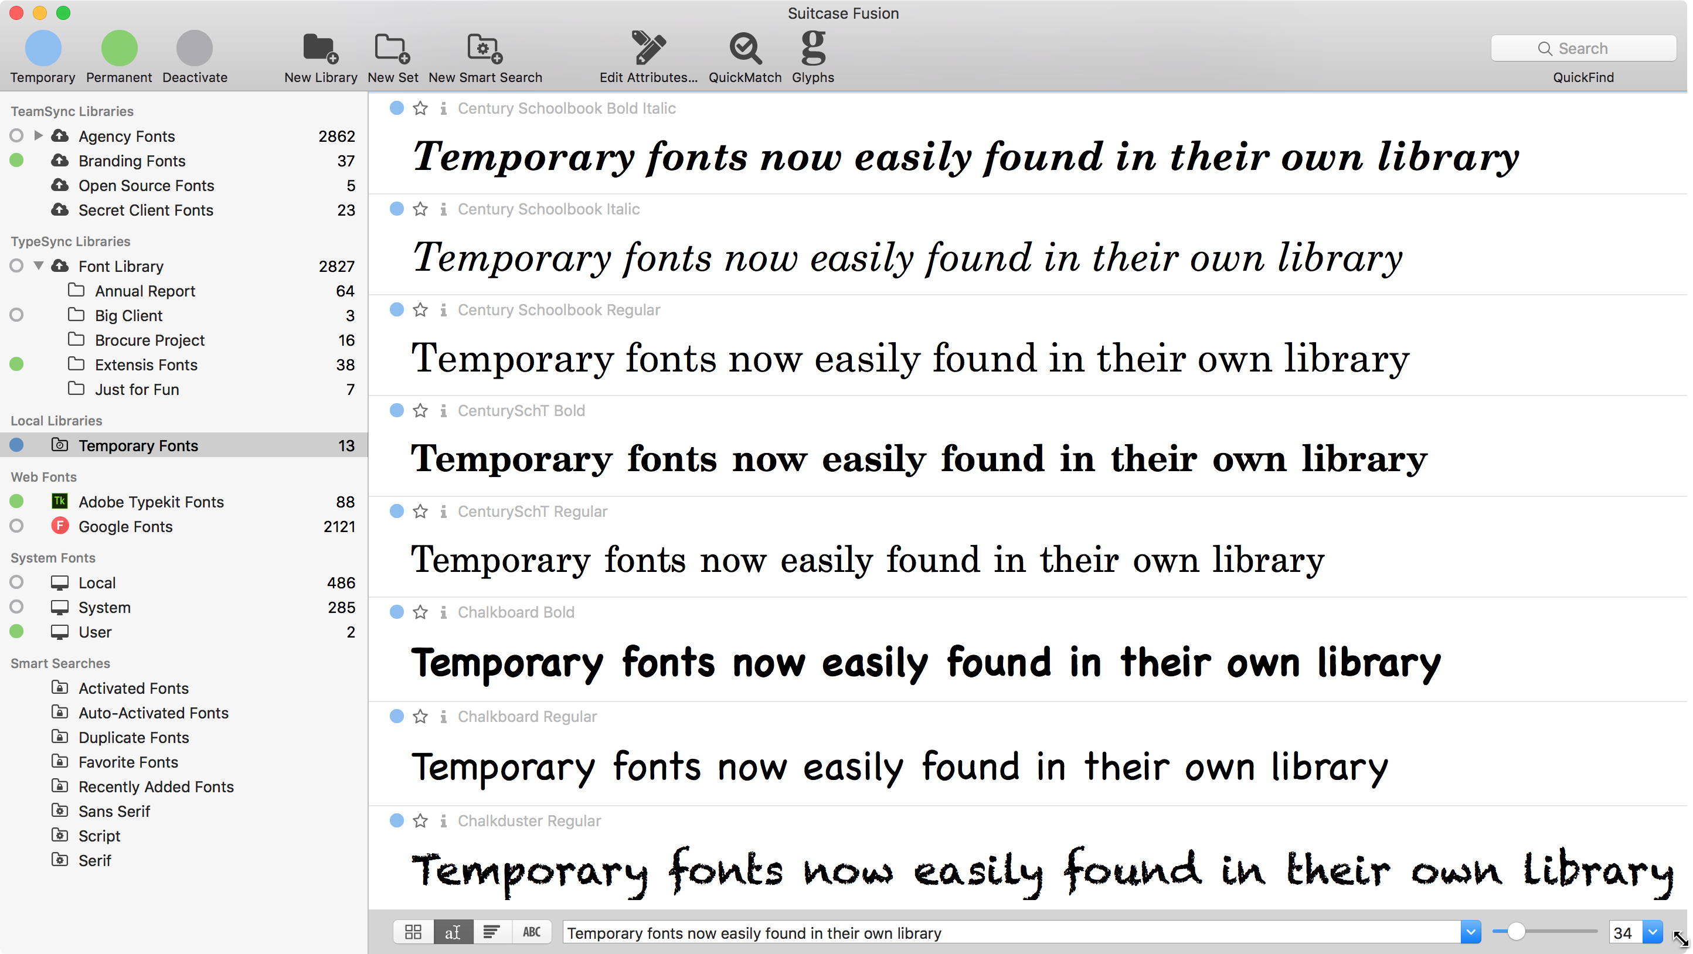Click the QuickFind search field
This screenshot has width=1693, height=954.
(x=1583, y=49)
